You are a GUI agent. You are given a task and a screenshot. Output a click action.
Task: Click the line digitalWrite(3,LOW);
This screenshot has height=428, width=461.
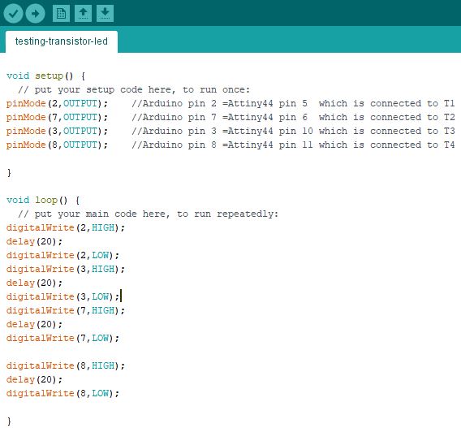[63, 296]
